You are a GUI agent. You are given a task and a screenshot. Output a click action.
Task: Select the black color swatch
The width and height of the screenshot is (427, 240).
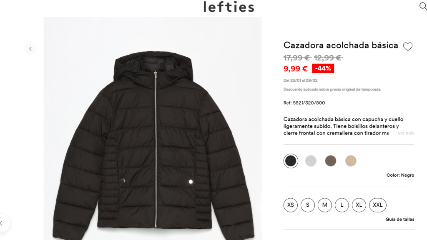(x=291, y=161)
